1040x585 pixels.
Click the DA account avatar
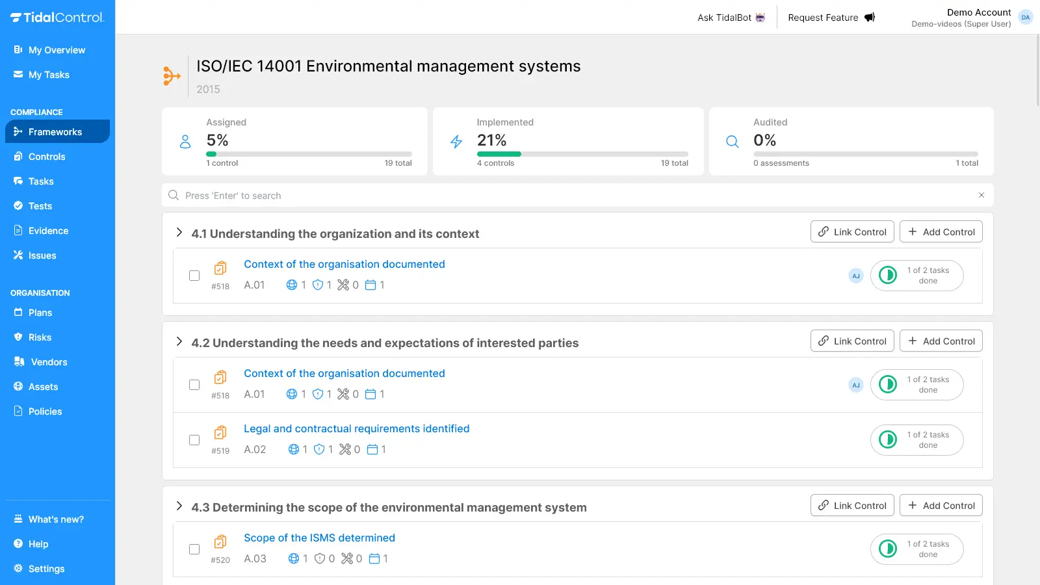click(1026, 18)
